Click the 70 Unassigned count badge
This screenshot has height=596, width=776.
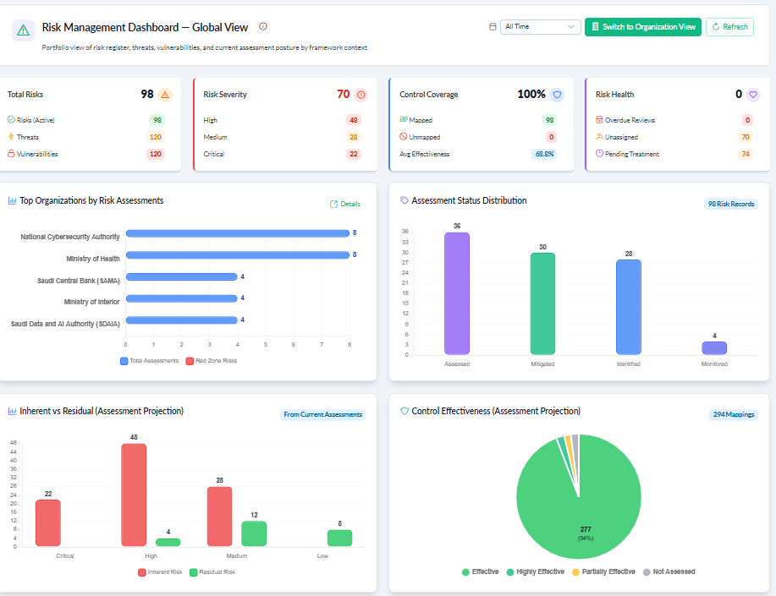point(746,137)
